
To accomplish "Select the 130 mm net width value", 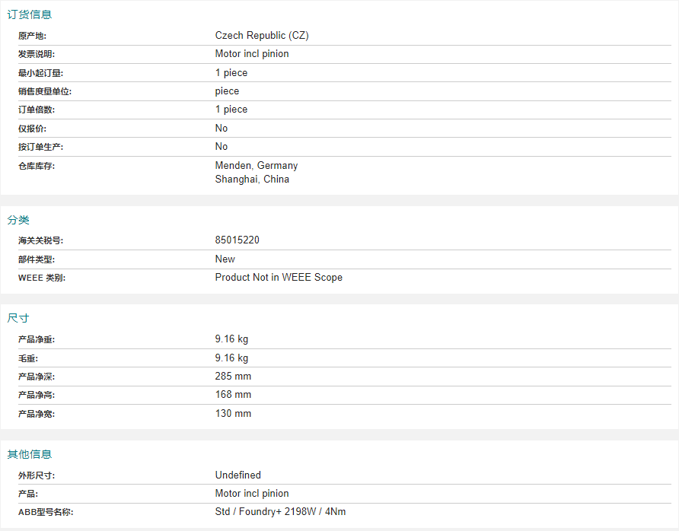I will 233,413.
